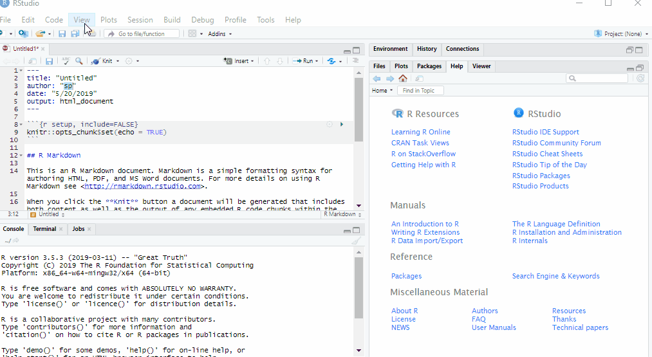Open the Session menu

(140, 20)
